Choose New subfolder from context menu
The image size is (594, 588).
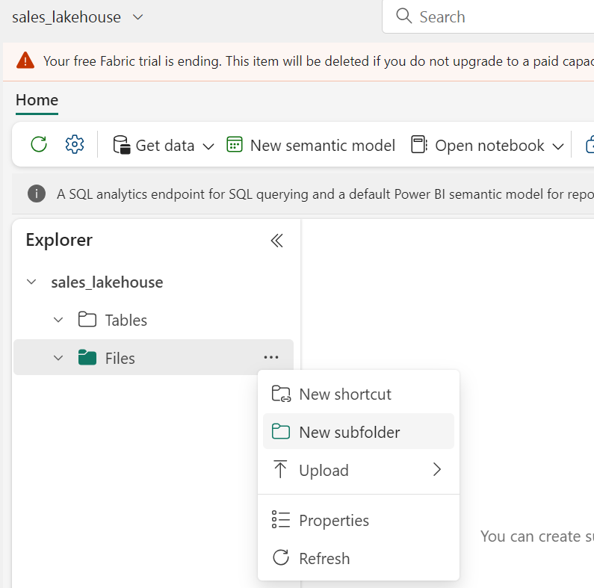[x=359, y=432]
